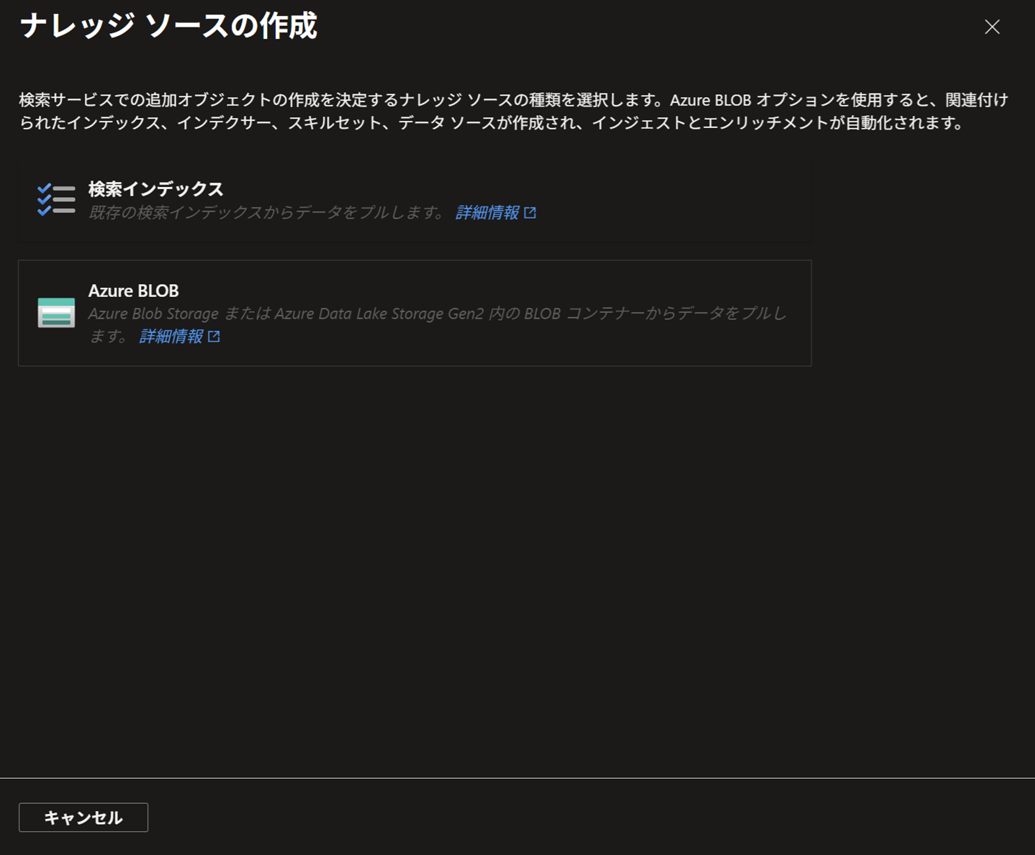Image resolution: width=1035 pixels, height=855 pixels.
Task: Click the Azure BLOB storage icon
Action: click(x=56, y=313)
